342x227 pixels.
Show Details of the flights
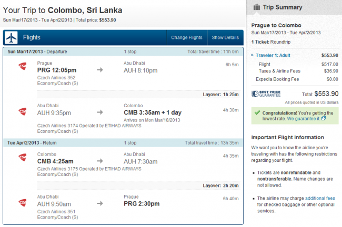(x=225, y=38)
